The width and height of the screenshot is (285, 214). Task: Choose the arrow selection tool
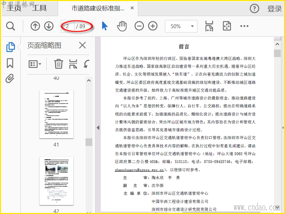(104, 26)
